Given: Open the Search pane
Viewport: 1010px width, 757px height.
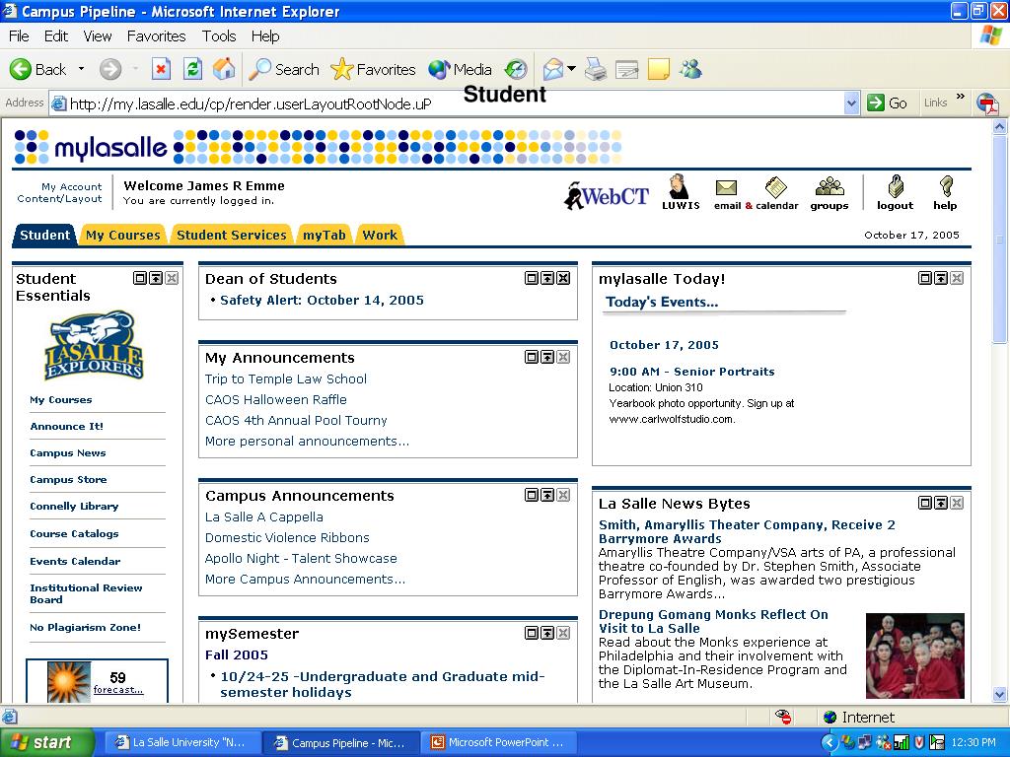Looking at the screenshot, I should coord(284,69).
